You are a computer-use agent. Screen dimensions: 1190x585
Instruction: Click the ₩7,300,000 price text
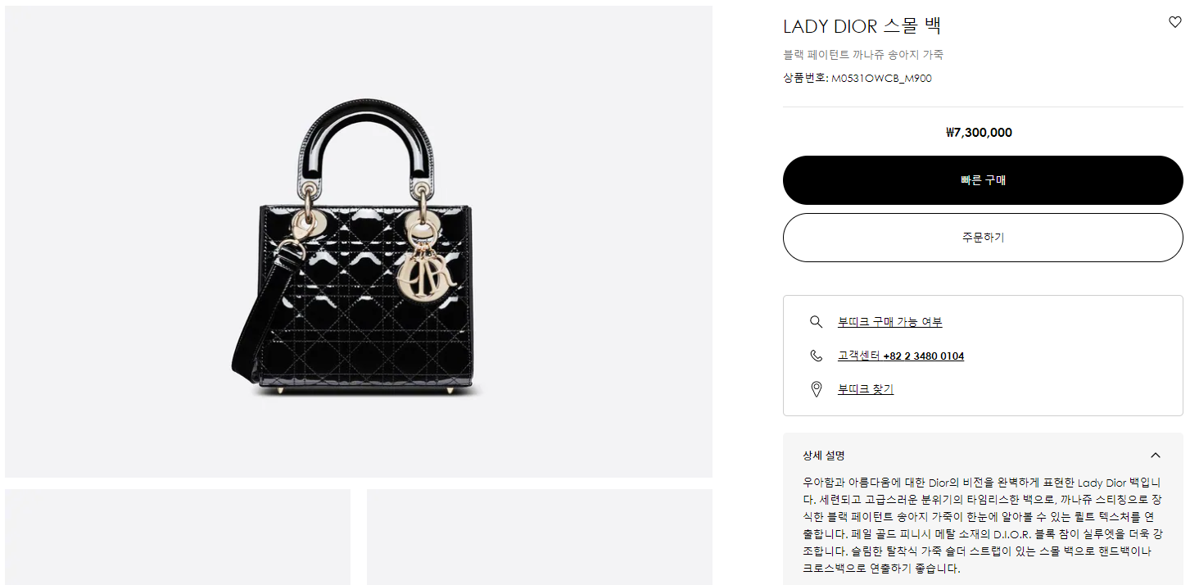(979, 133)
